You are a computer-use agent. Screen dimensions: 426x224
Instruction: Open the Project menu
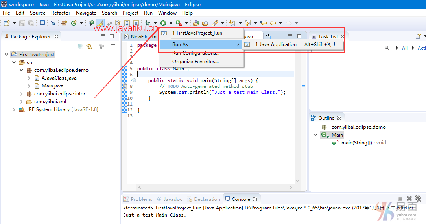(x=131, y=13)
